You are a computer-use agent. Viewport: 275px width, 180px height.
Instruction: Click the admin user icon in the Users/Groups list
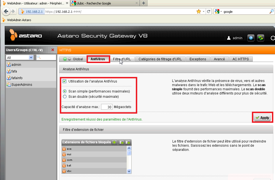click(x=9, y=65)
